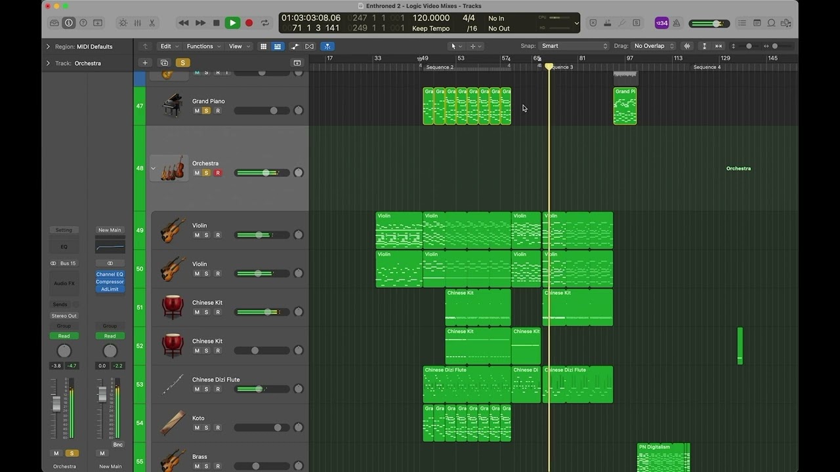Toggle the transport Solo S icon
Screen dimensions: 840x472
click(636, 23)
